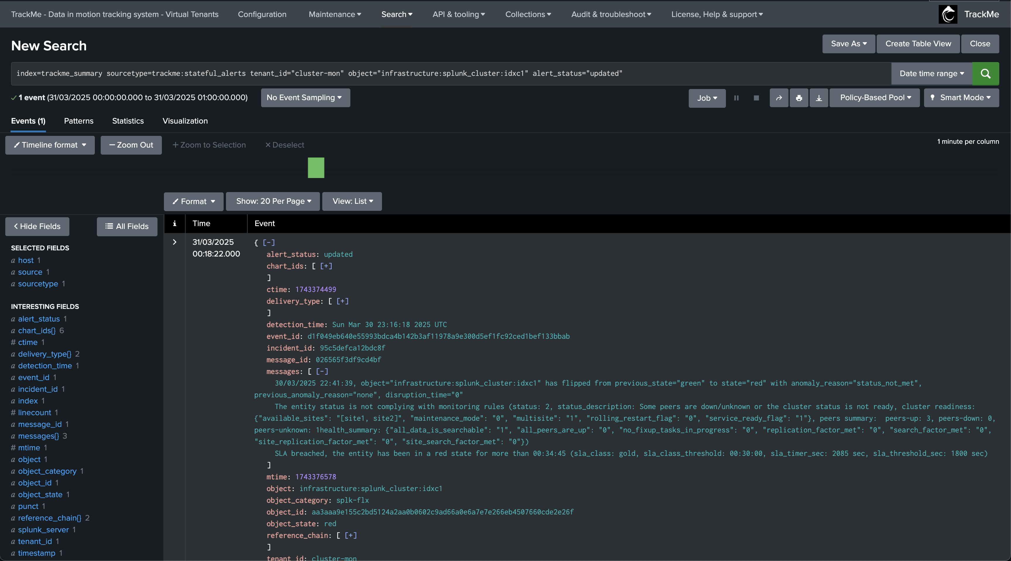Open View: List dropdown
The width and height of the screenshot is (1011, 561).
(x=352, y=201)
